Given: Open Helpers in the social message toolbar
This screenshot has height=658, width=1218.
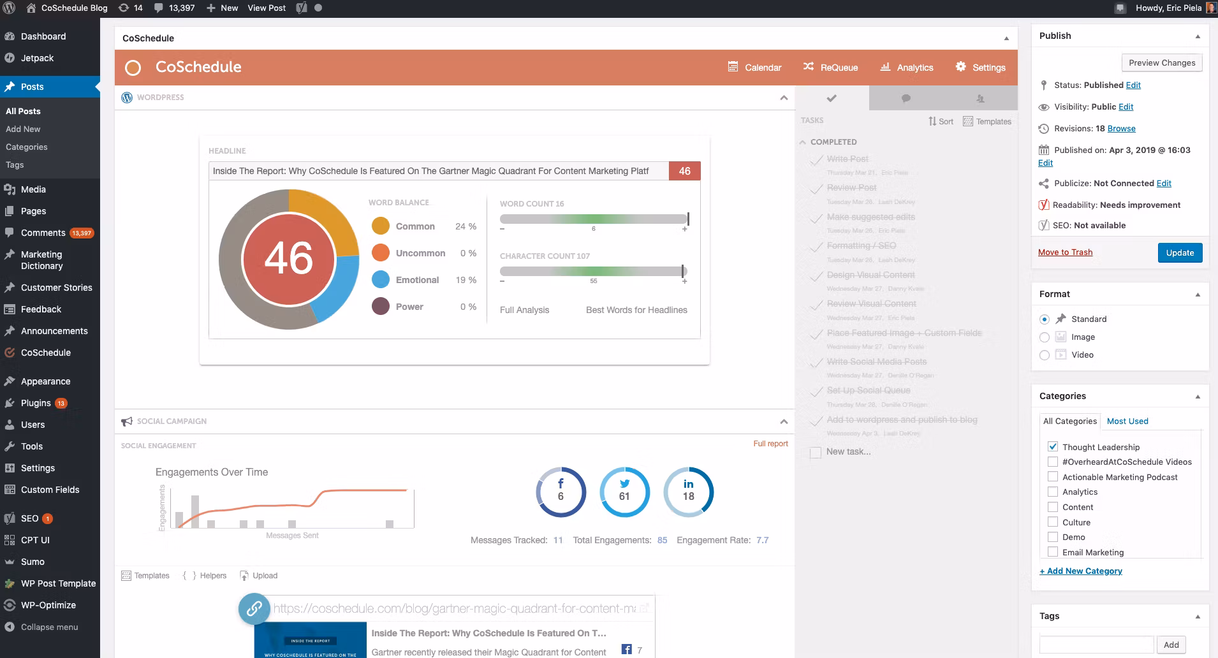Looking at the screenshot, I should (205, 575).
